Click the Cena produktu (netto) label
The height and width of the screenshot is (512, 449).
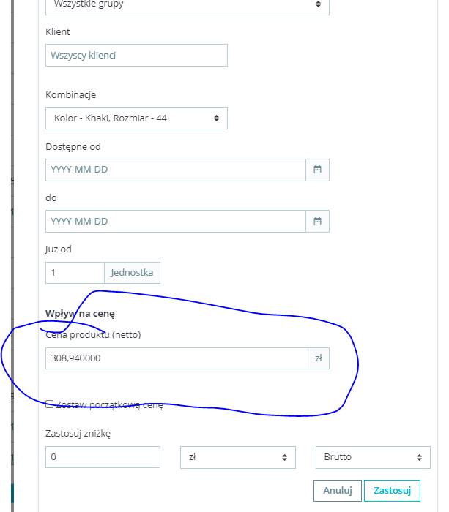93,335
